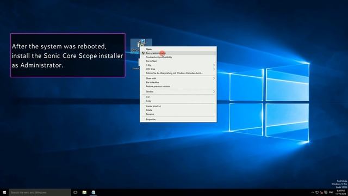
Task: Open Task View on the taskbar
Action: [x=76, y=192]
